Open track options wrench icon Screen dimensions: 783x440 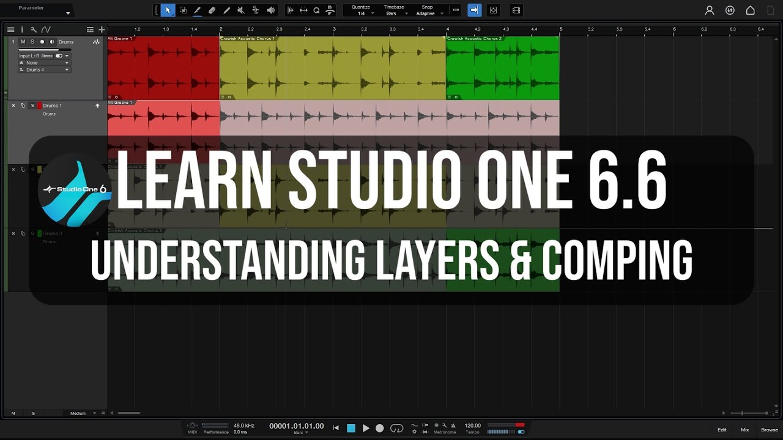(x=33, y=29)
